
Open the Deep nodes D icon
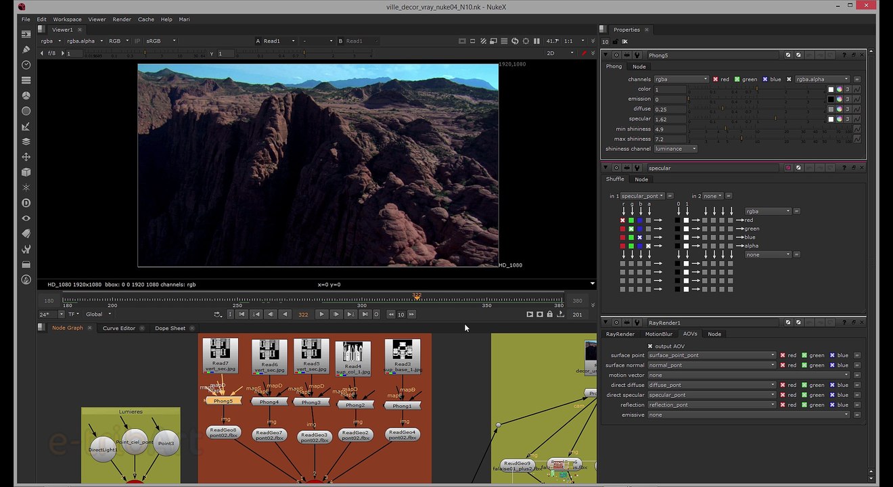click(x=26, y=203)
